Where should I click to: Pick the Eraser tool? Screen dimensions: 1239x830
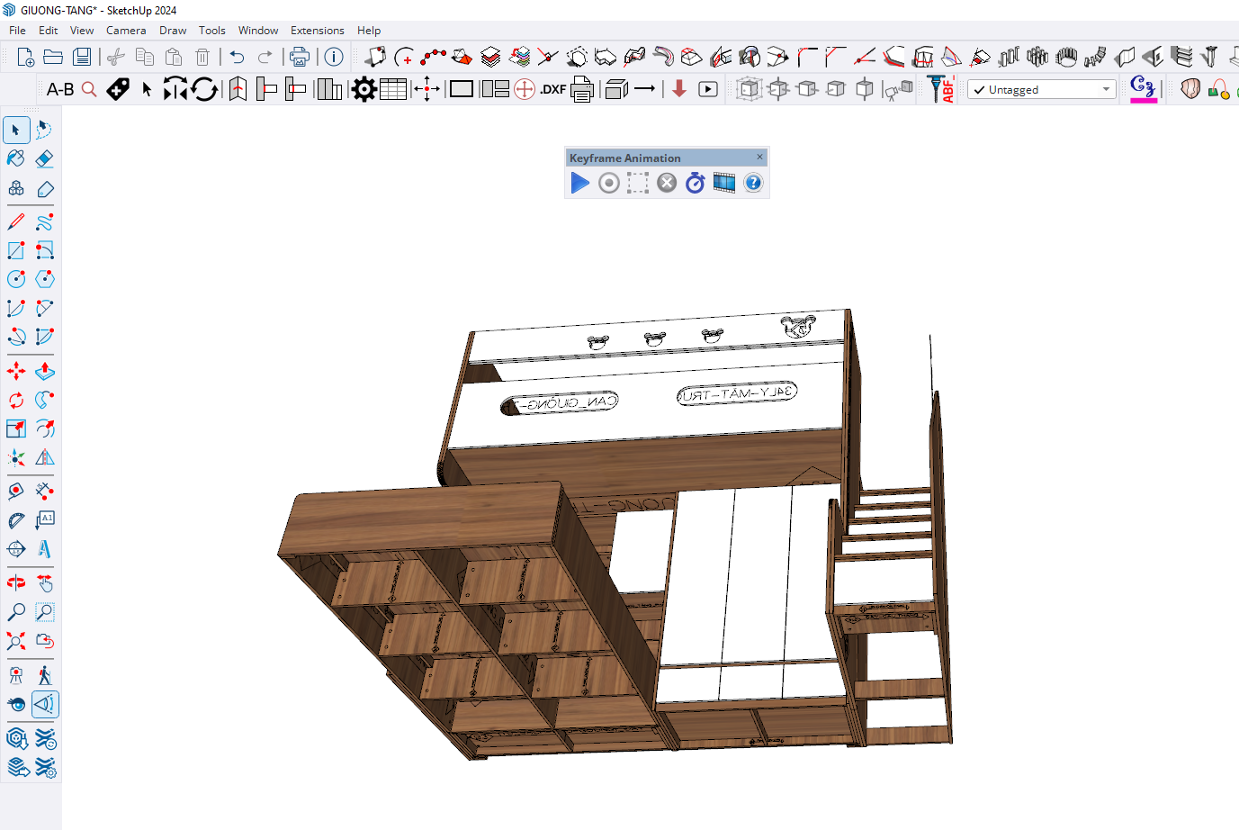pos(44,158)
